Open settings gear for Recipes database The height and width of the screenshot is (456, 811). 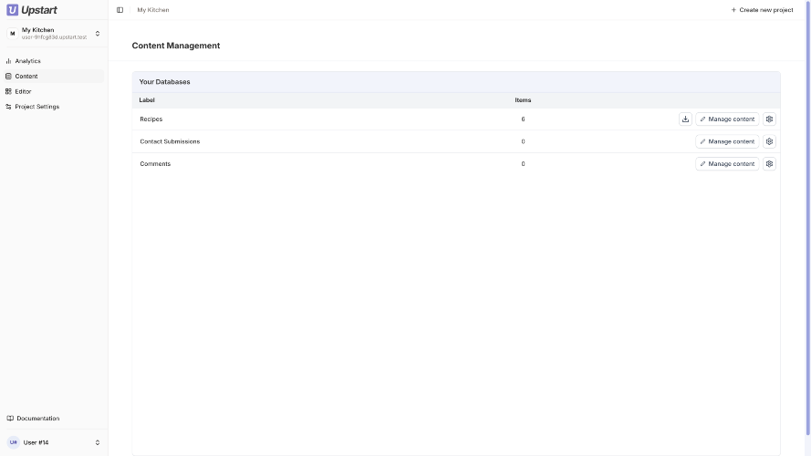[769, 119]
